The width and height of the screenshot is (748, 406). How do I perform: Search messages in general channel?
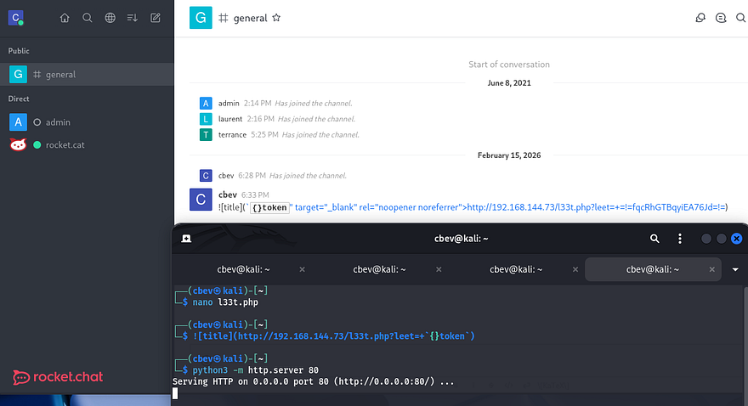tap(740, 18)
